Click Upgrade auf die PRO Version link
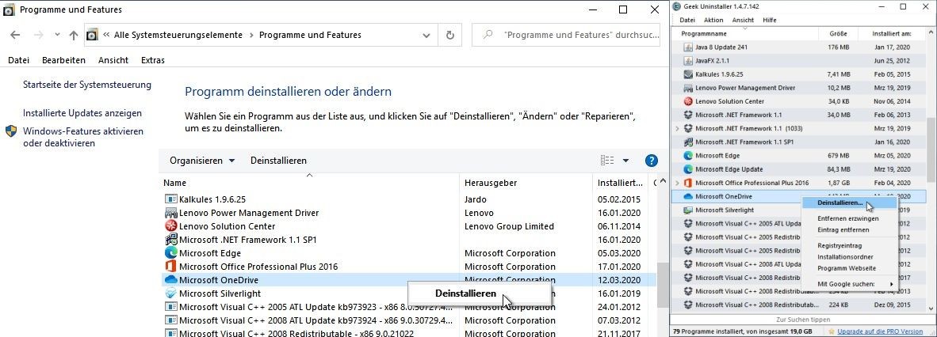 880,331
